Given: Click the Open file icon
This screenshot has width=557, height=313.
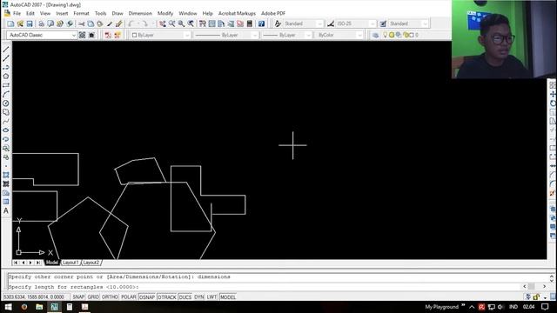Looking at the screenshot, I should tap(20, 23).
